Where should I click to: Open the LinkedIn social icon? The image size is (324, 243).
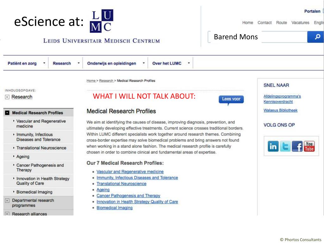point(273,146)
